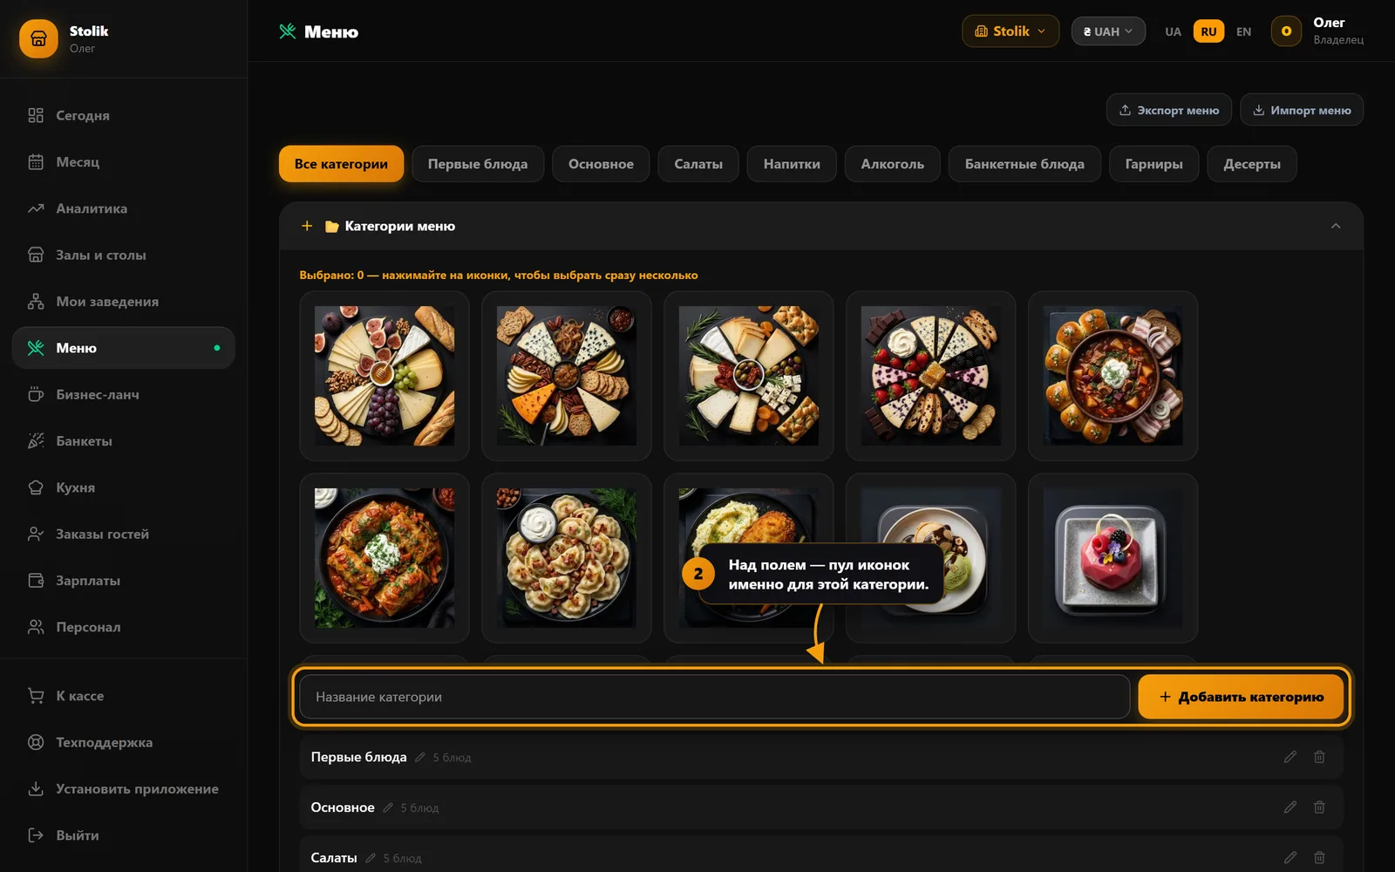Viewport: 1395px width, 872px height.
Task: Switch language to EN
Action: click(1243, 31)
